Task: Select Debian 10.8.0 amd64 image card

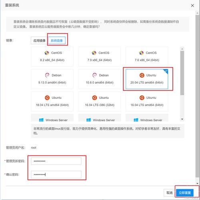Action: (x=100, y=79)
